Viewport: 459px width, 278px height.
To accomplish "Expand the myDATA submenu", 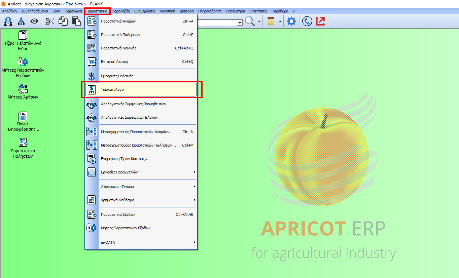I will pyautogui.click(x=141, y=242).
